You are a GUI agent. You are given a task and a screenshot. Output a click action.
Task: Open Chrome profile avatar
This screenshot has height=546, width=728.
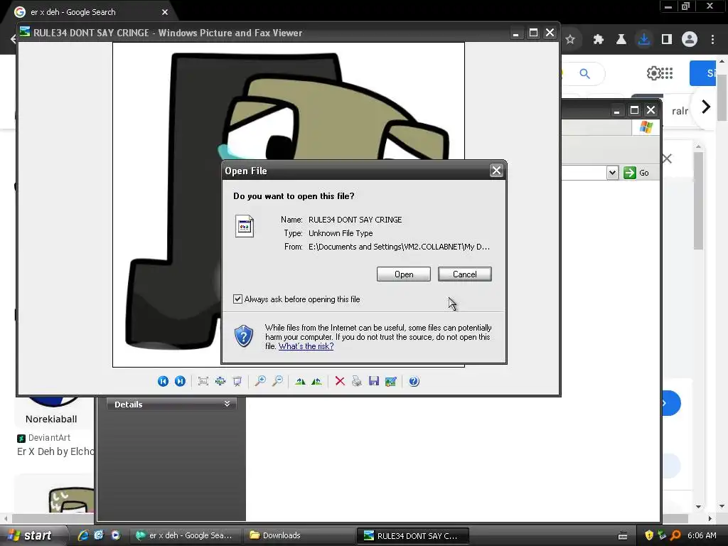point(690,40)
